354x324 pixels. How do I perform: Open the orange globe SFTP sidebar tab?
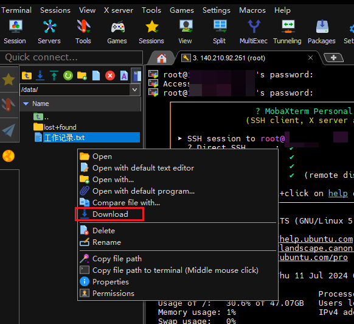9,156
